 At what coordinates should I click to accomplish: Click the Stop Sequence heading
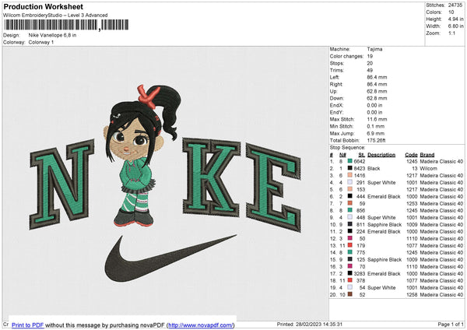point(347,147)
